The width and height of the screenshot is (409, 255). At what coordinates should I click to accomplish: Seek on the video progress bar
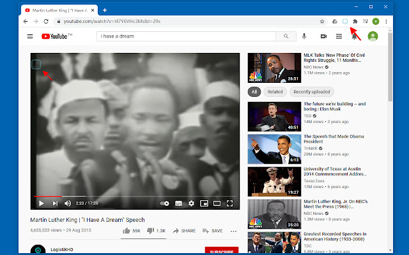point(135,196)
